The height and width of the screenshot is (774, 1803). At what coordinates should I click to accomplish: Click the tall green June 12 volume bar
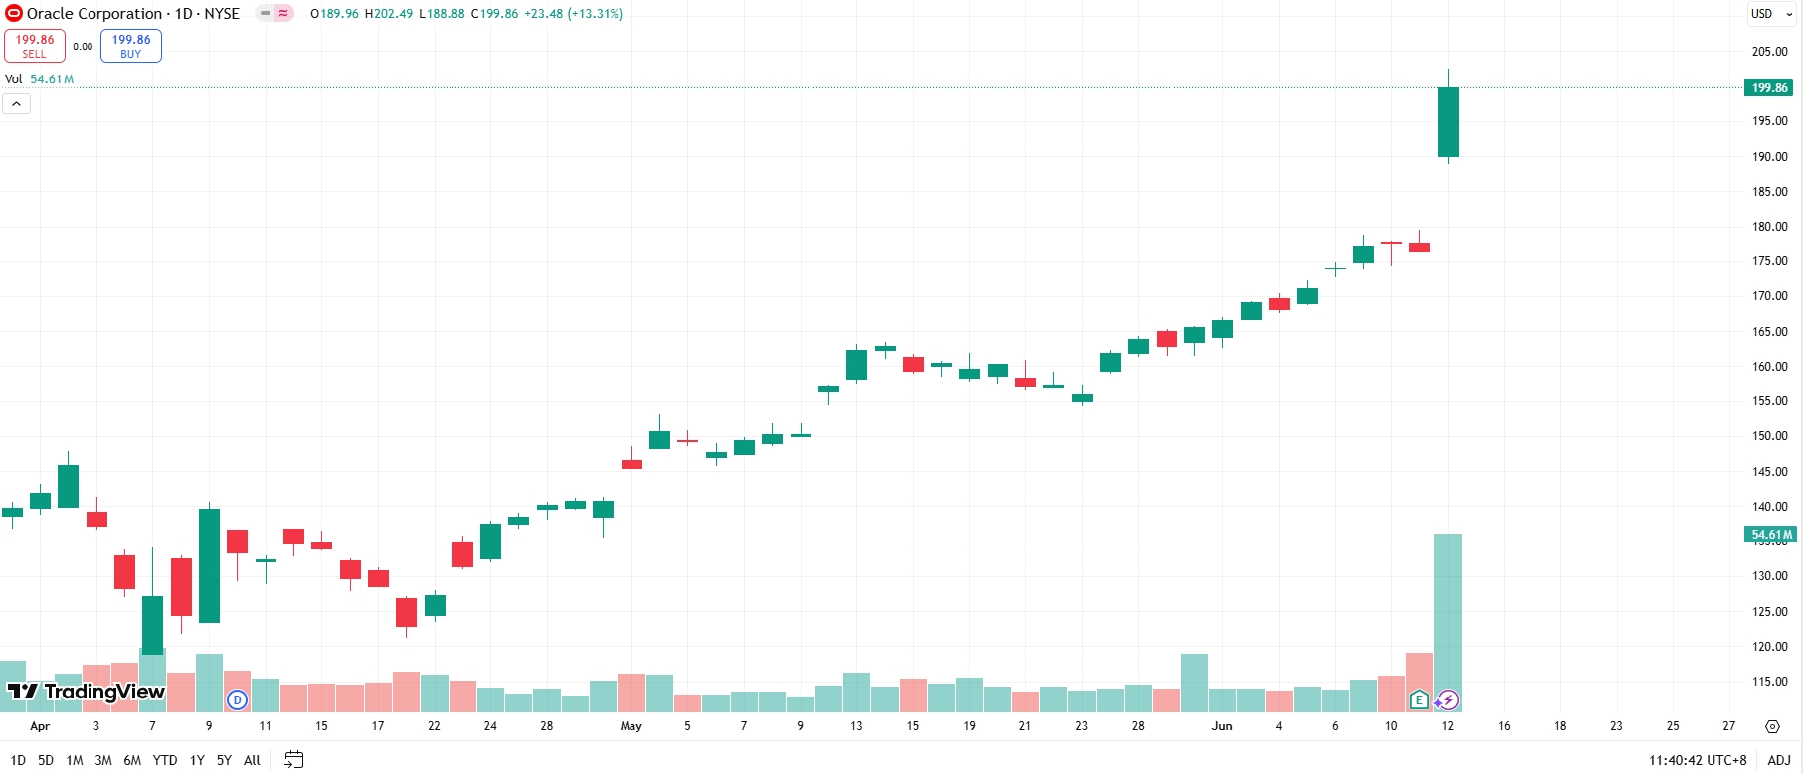[1448, 623]
